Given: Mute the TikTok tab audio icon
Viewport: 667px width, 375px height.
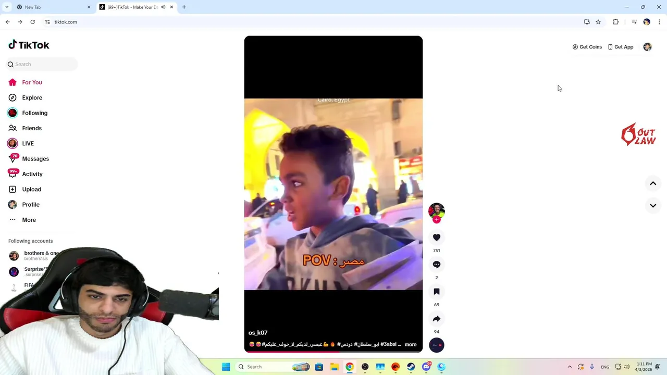Looking at the screenshot, I should point(163,7).
